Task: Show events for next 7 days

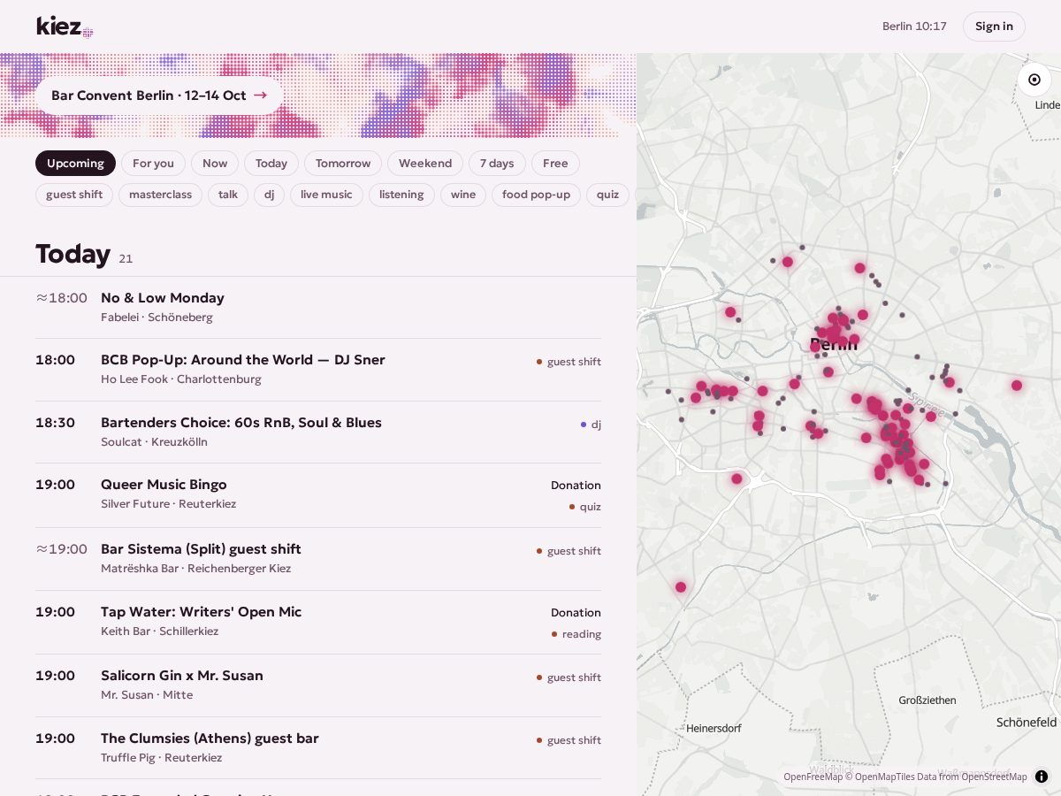Action: tap(497, 164)
